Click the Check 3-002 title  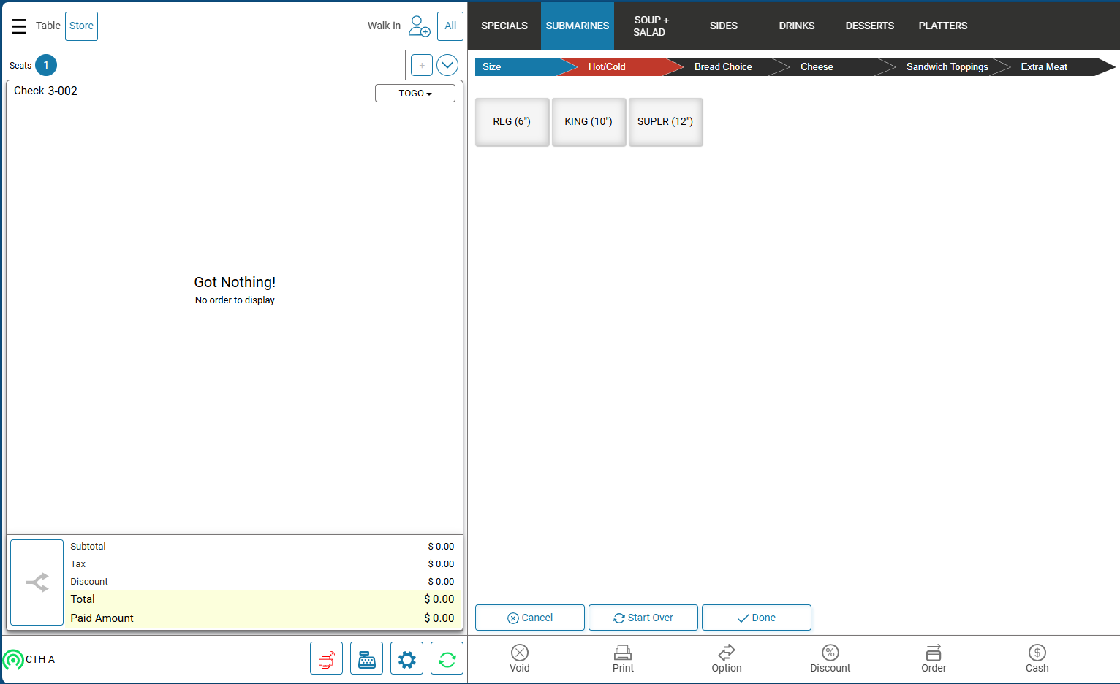point(45,91)
